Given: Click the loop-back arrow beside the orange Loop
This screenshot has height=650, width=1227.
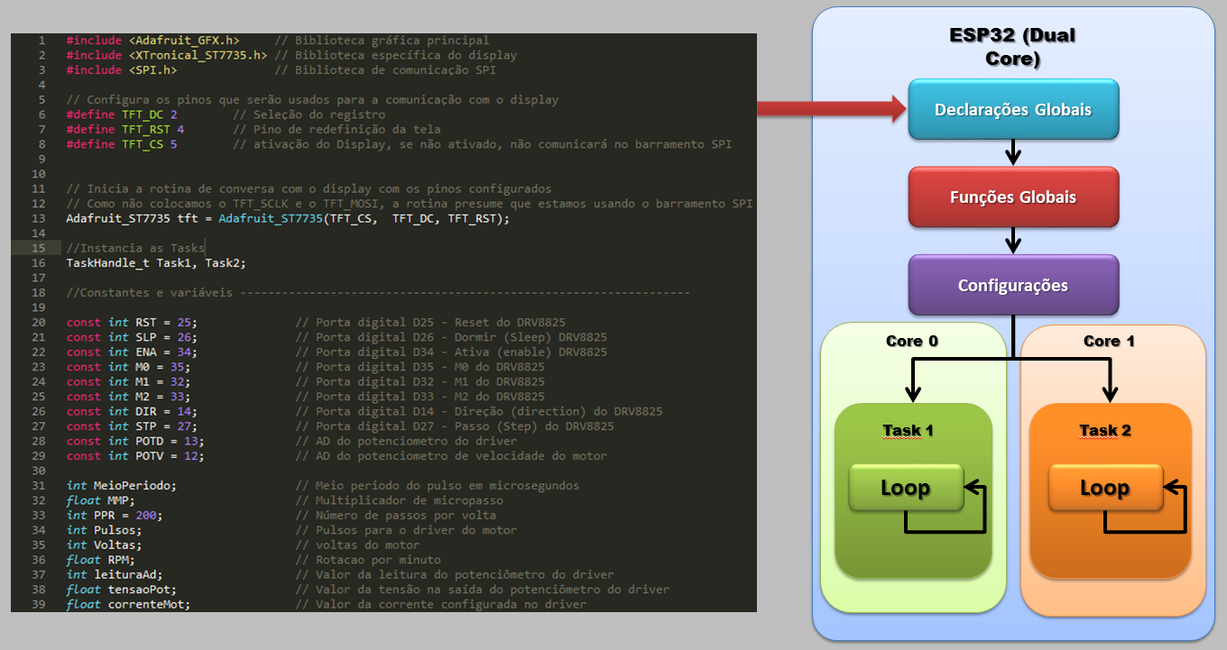Looking at the screenshot, I should coord(1177,509).
